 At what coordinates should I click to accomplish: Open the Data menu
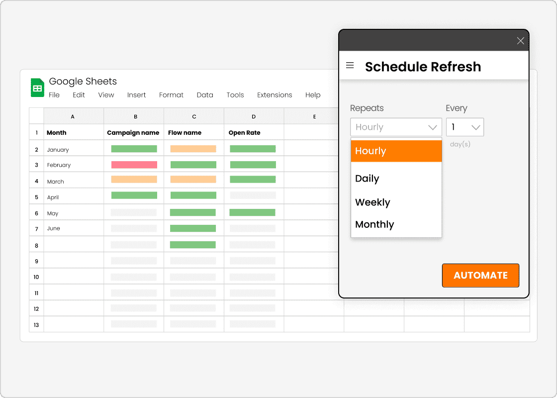pos(205,95)
